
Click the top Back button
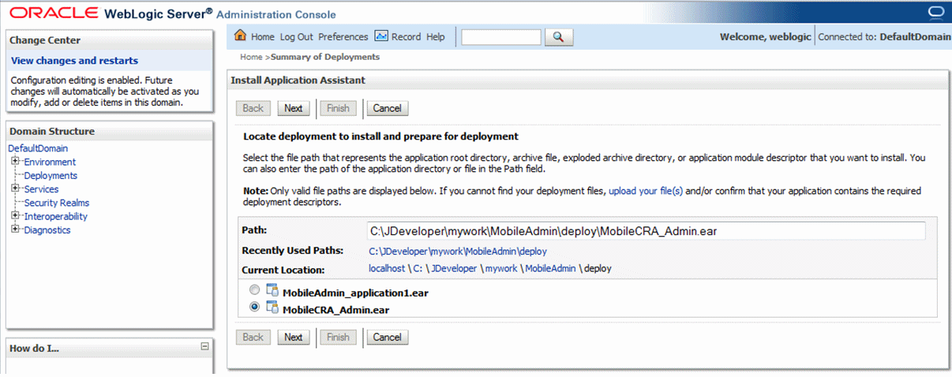(253, 108)
